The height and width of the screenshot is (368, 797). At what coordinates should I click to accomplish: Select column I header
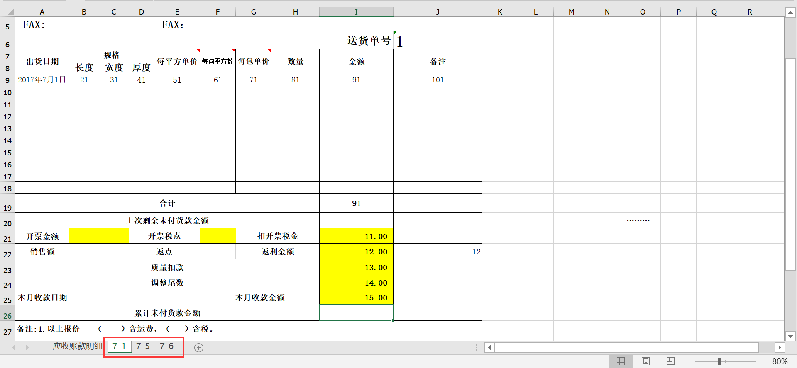pyautogui.click(x=356, y=12)
